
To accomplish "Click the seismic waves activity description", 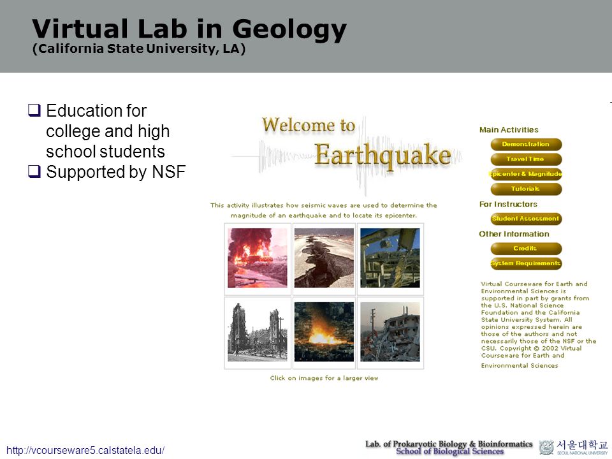I will (324, 210).
